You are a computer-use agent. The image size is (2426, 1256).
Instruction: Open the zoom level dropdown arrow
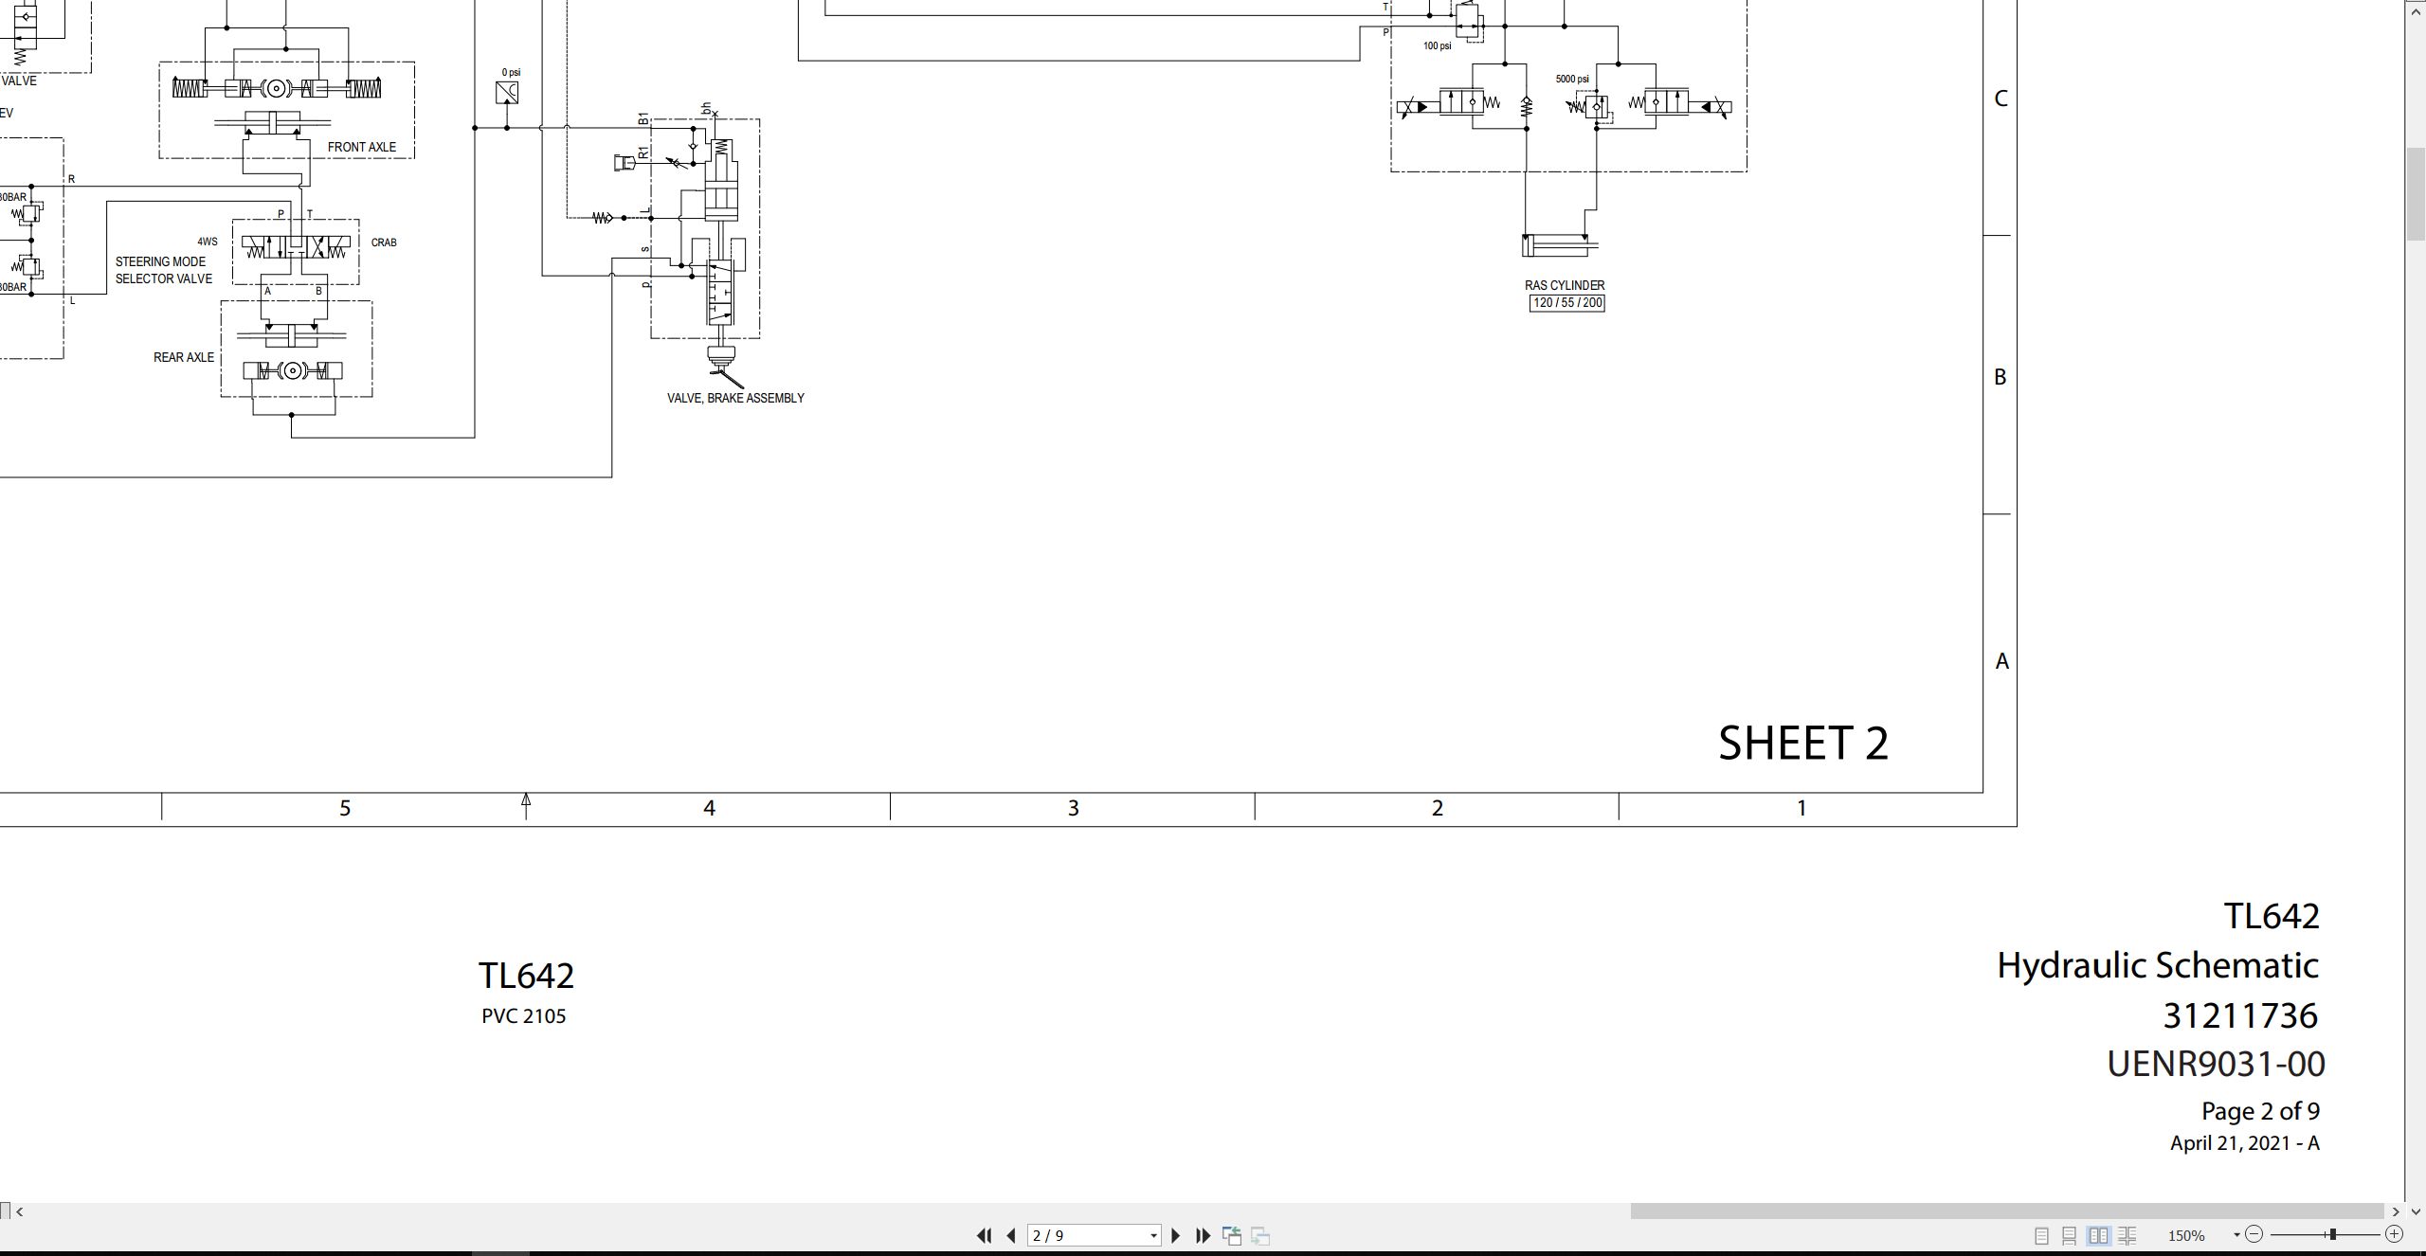click(2236, 1234)
